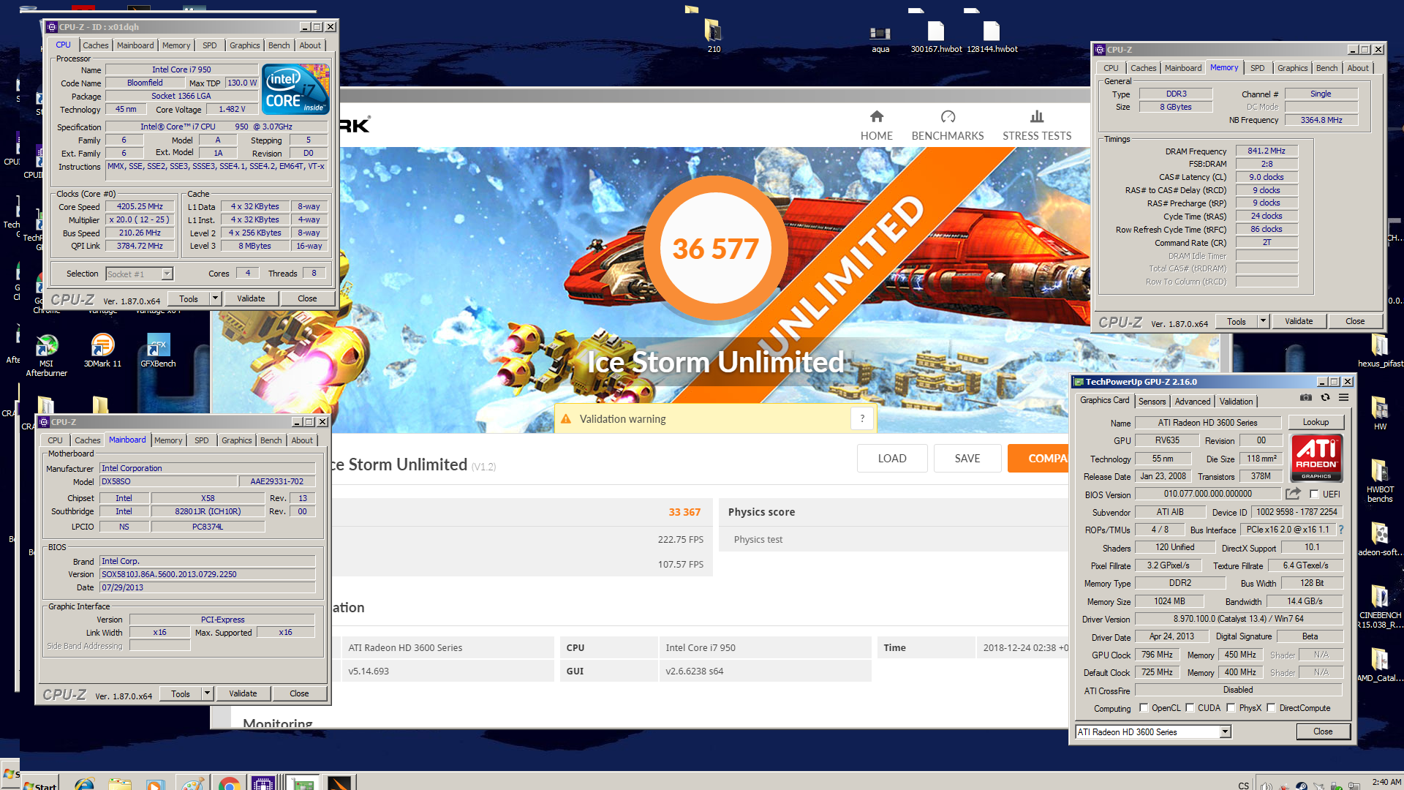Click the Validation warning triangle icon

pos(565,418)
